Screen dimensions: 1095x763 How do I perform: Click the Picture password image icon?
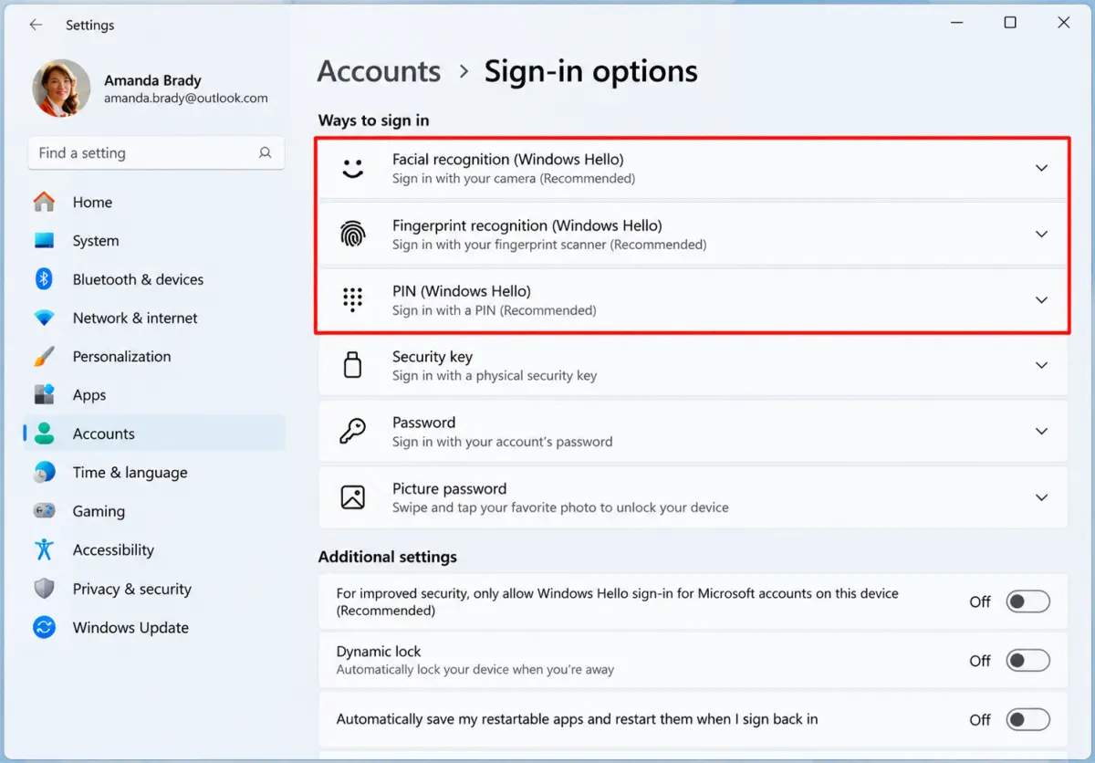click(352, 497)
